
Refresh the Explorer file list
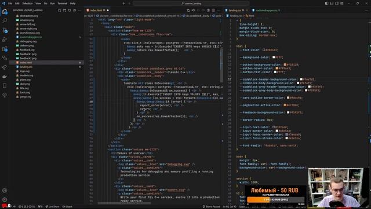pyautogui.click(x=70, y=10)
